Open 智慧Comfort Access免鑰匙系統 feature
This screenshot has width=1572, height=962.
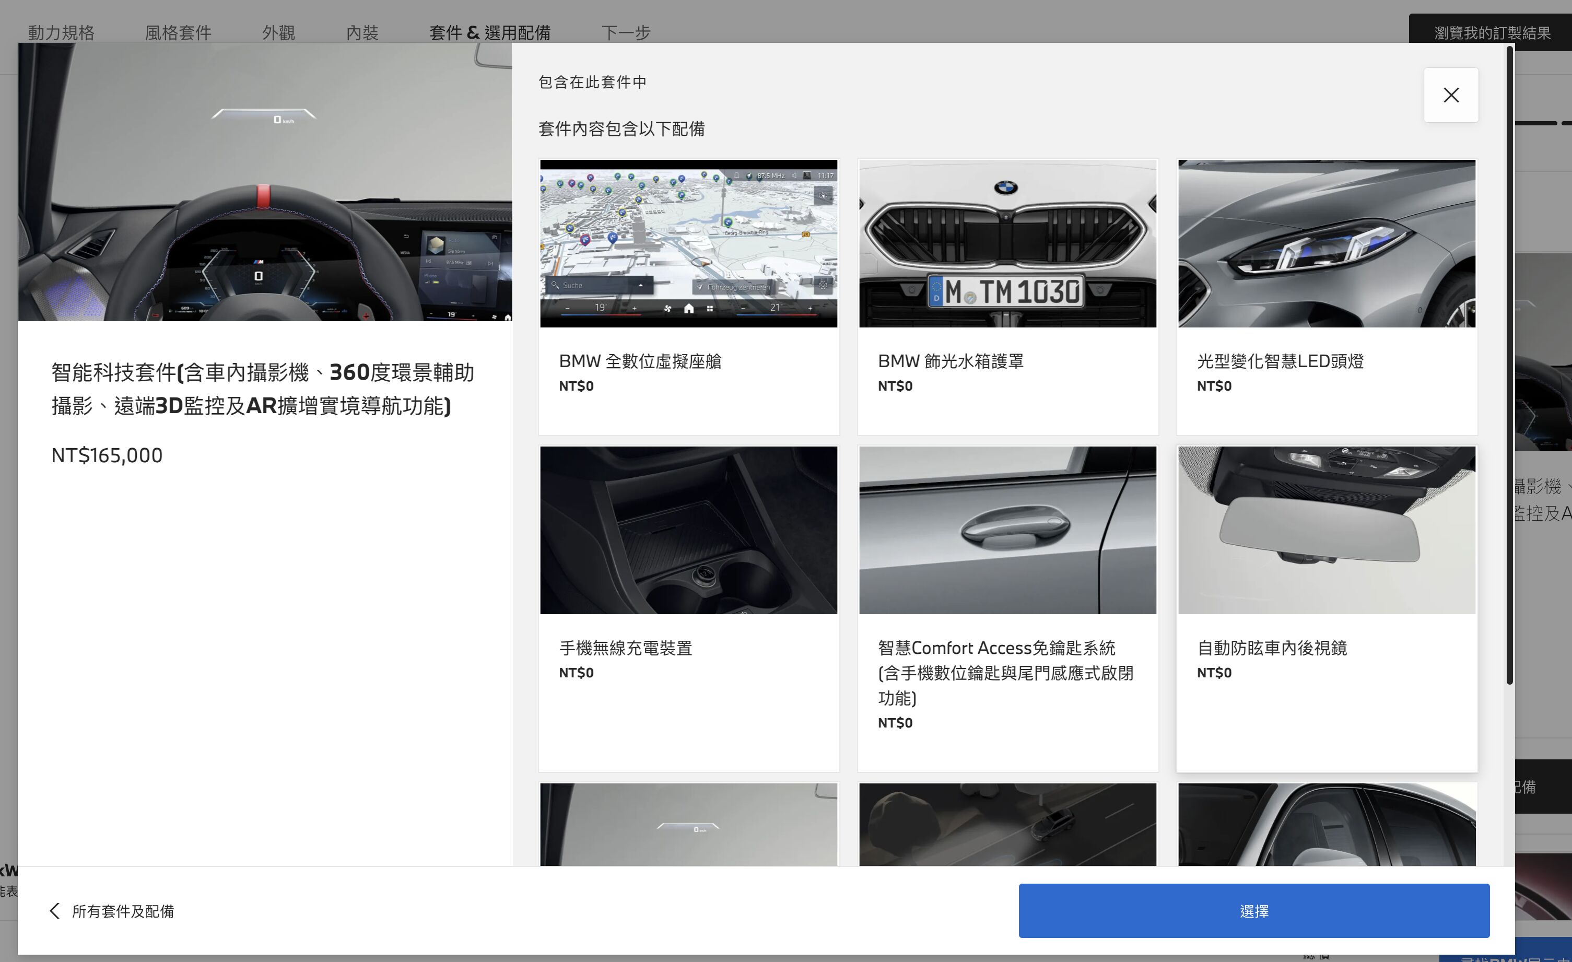[x=1007, y=530]
